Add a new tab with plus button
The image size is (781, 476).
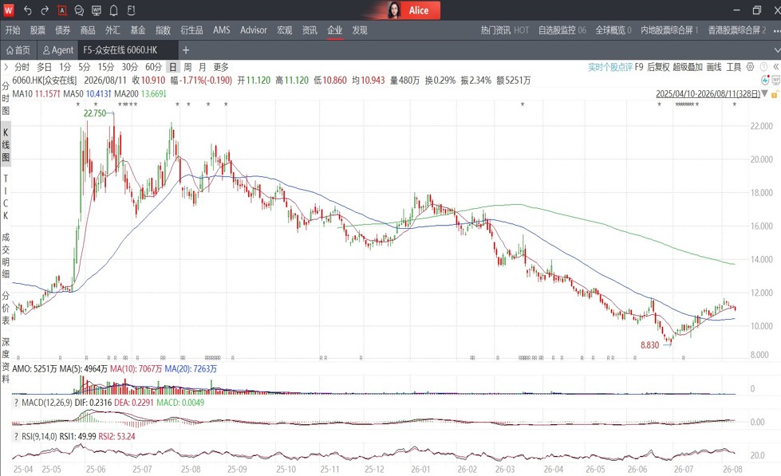click(186, 49)
